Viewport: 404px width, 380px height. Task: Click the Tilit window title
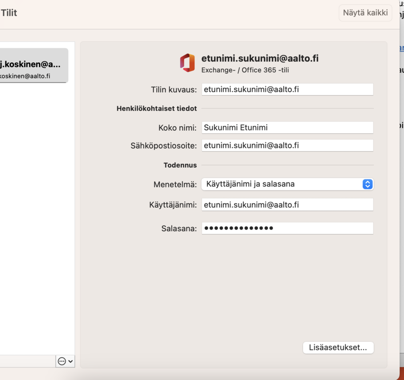(x=9, y=13)
